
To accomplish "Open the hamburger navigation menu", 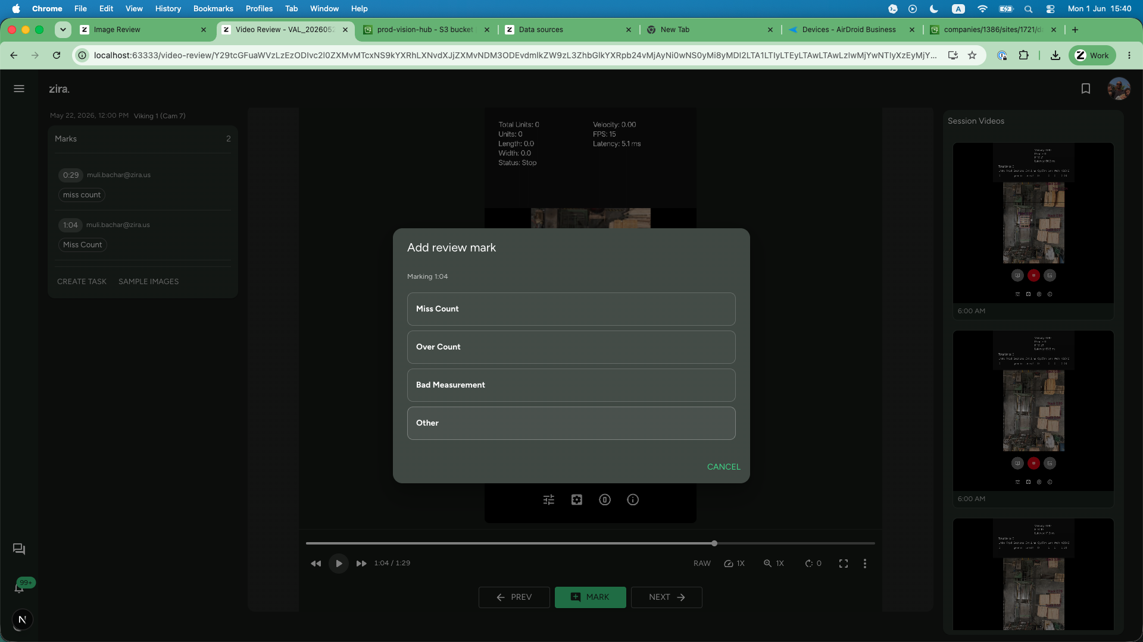I will (x=19, y=89).
